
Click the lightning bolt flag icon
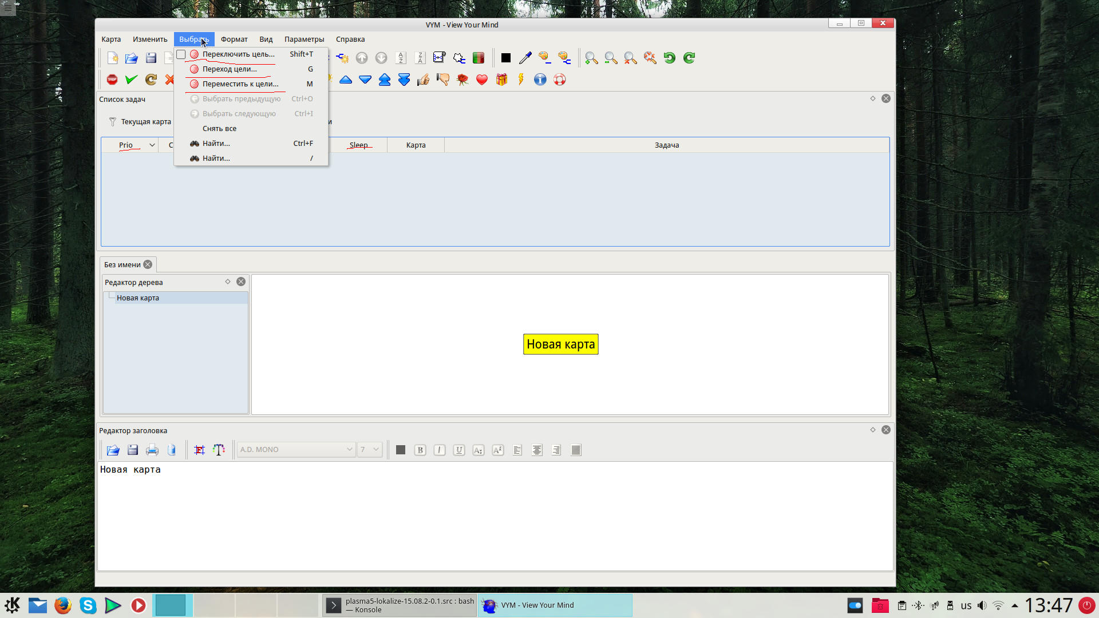tap(521, 80)
